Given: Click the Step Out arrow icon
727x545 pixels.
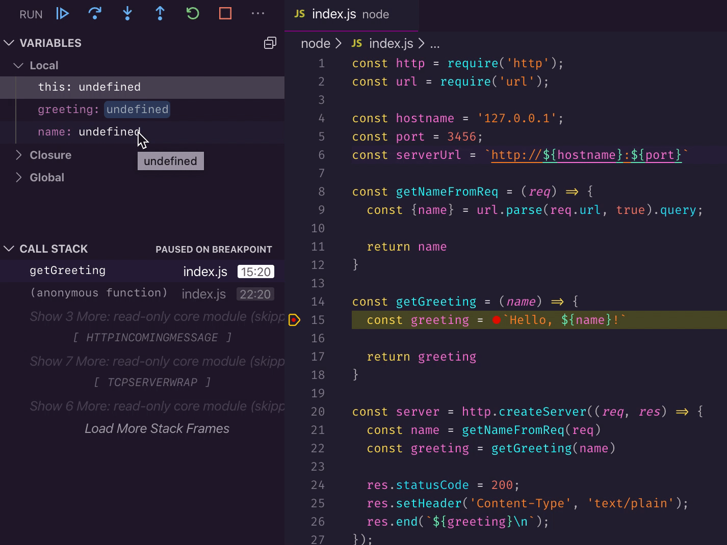Looking at the screenshot, I should click(x=160, y=14).
